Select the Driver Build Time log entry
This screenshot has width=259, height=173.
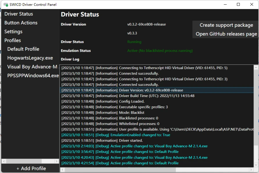pyautogui.click(x=157, y=96)
